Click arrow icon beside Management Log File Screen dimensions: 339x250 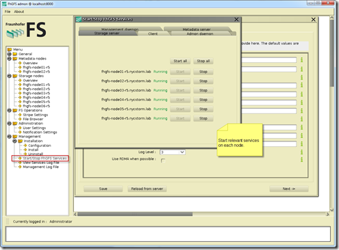click(20, 167)
